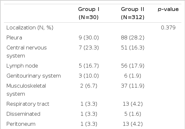
Task: Select the 51 (16.3) cell
Action: click(x=133, y=48)
